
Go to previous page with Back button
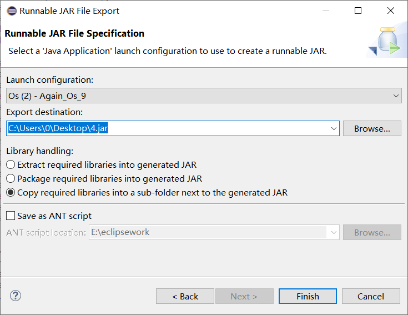(185, 296)
